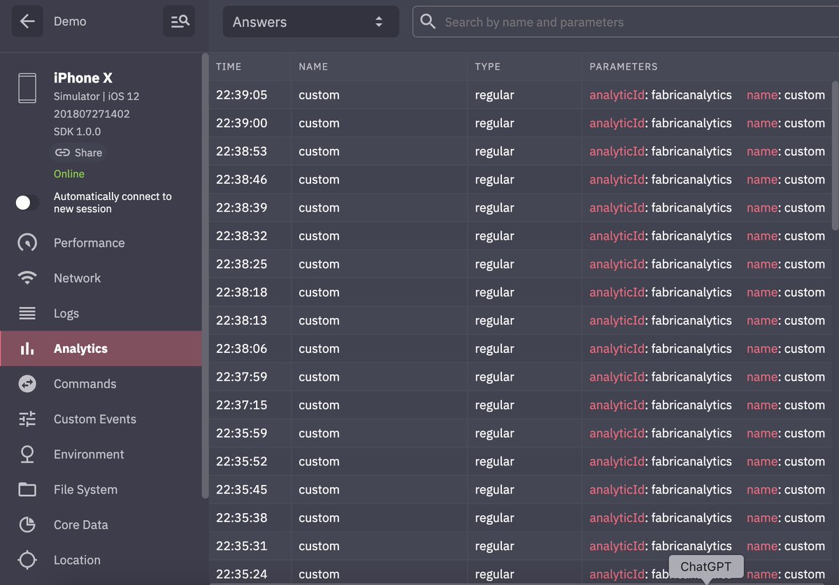Open the Answers dropdown
Image resolution: width=839 pixels, height=585 pixels.
point(311,22)
